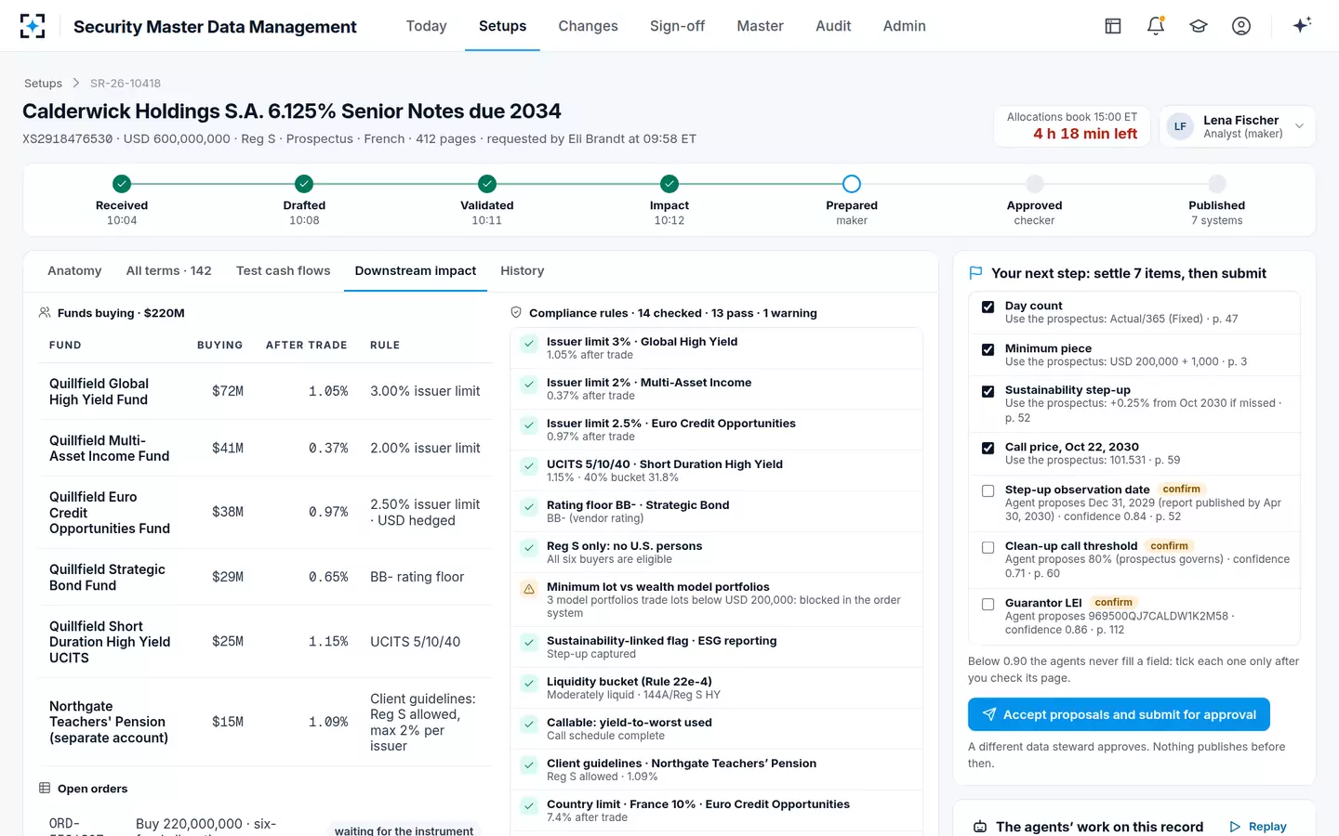This screenshot has width=1339, height=836.
Task: Tick the Clean-up call threshold checkbox
Action: 988,547
